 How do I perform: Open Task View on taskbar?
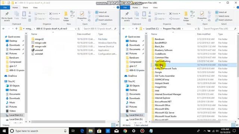coord(73,131)
